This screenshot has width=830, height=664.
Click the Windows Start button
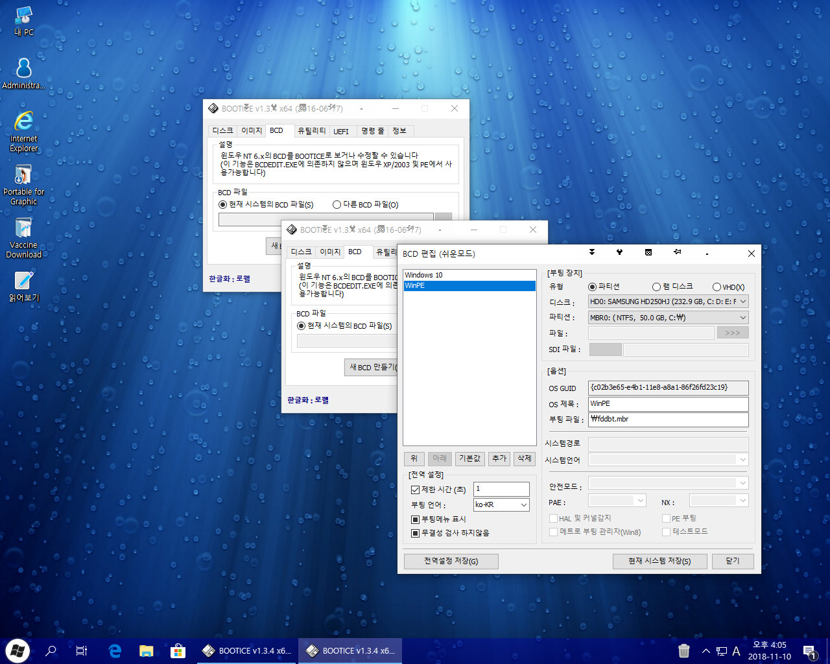tap(17, 650)
